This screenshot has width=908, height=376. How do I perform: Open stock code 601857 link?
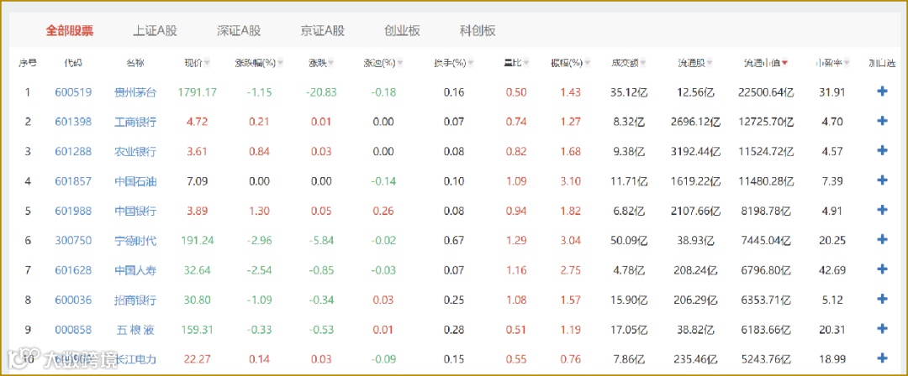point(73,181)
